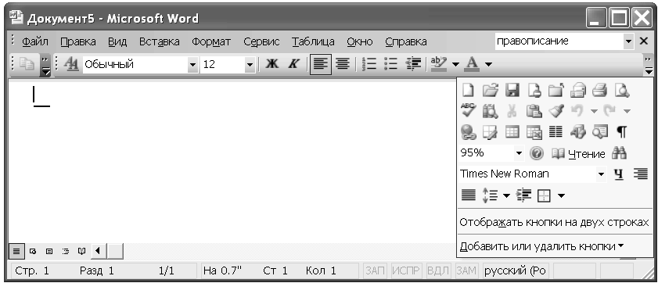Toggle align-right button in popup

tap(641, 174)
